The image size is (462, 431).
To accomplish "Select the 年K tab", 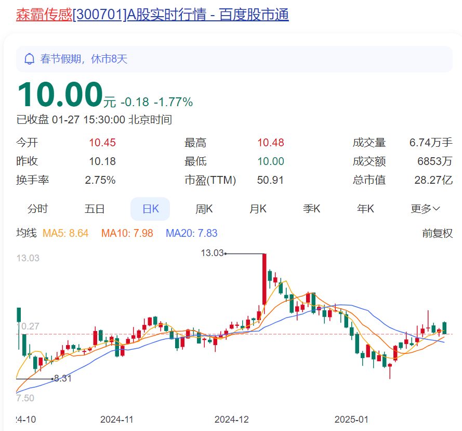I will (x=365, y=209).
